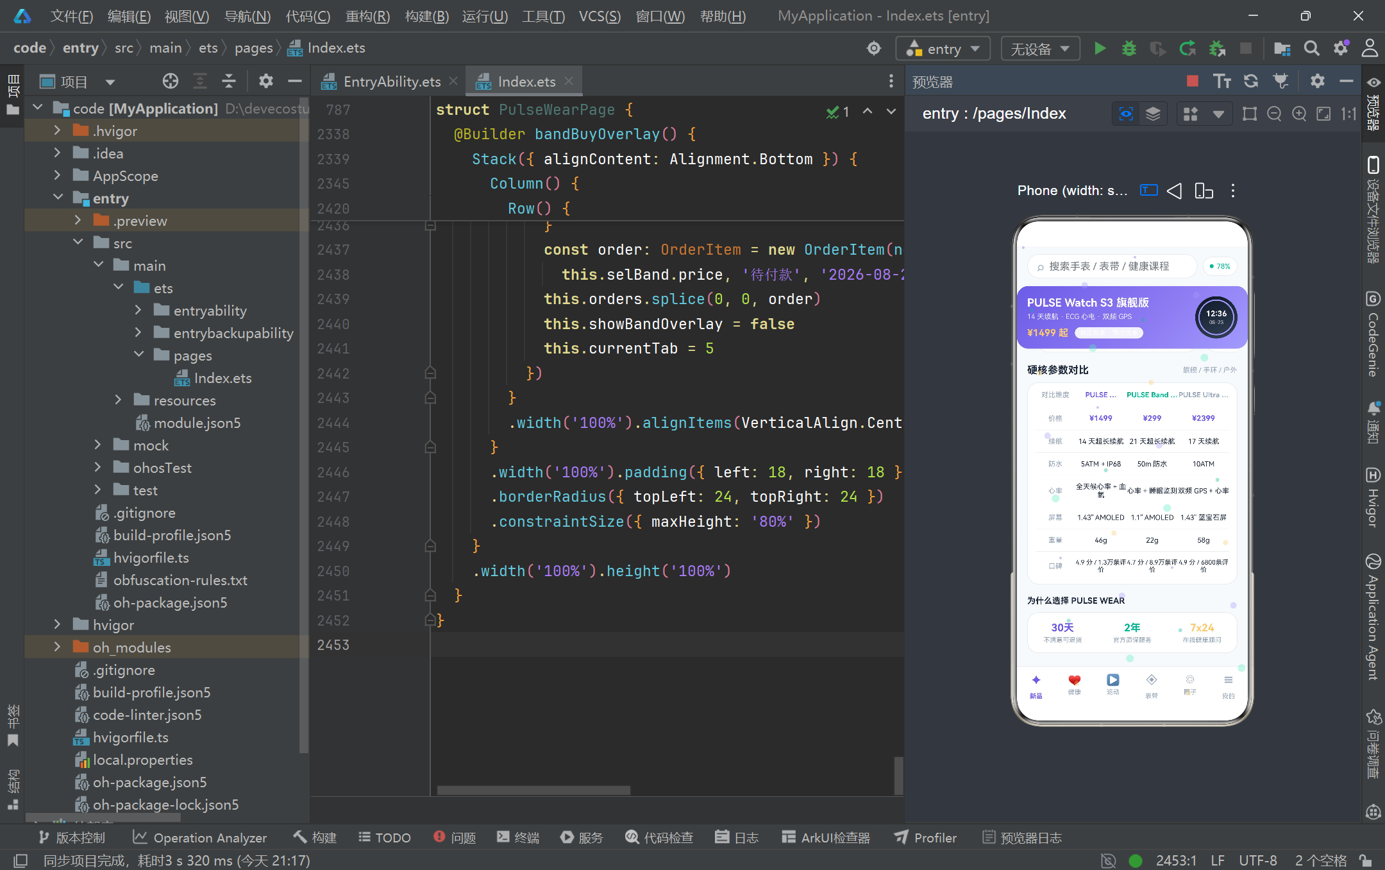Toggle read-only lock icon in status bar
The width and height of the screenshot is (1385, 870).
click(x=1366, y=860)
